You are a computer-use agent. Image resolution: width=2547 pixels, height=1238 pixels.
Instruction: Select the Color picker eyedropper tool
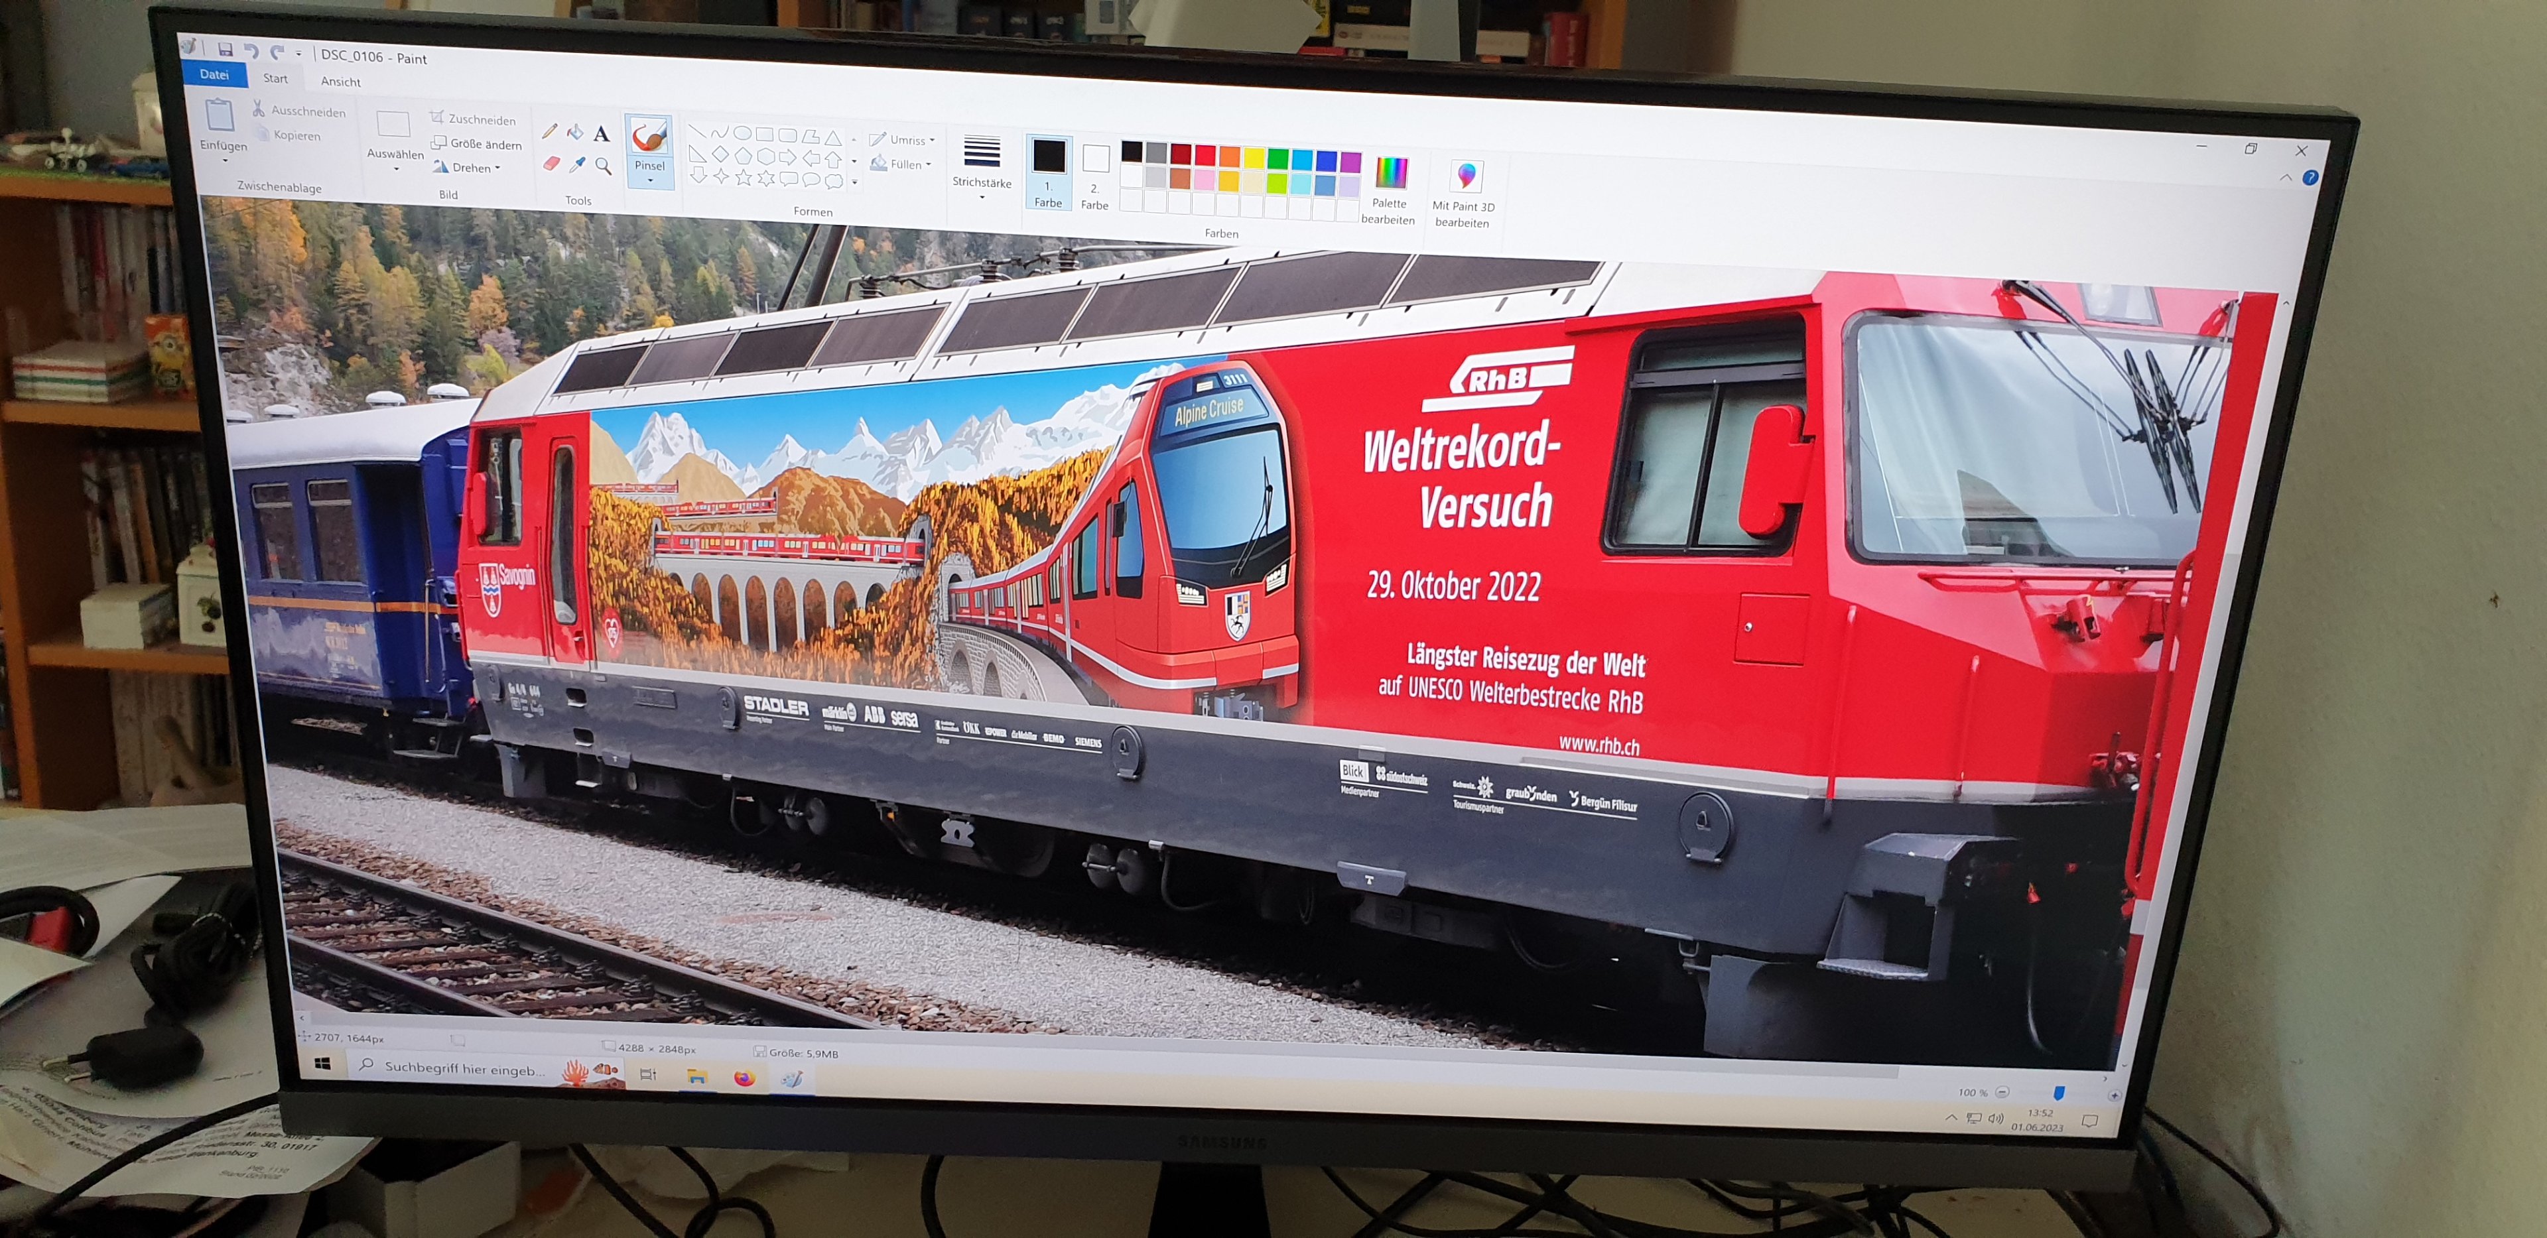tap(578, 164)
